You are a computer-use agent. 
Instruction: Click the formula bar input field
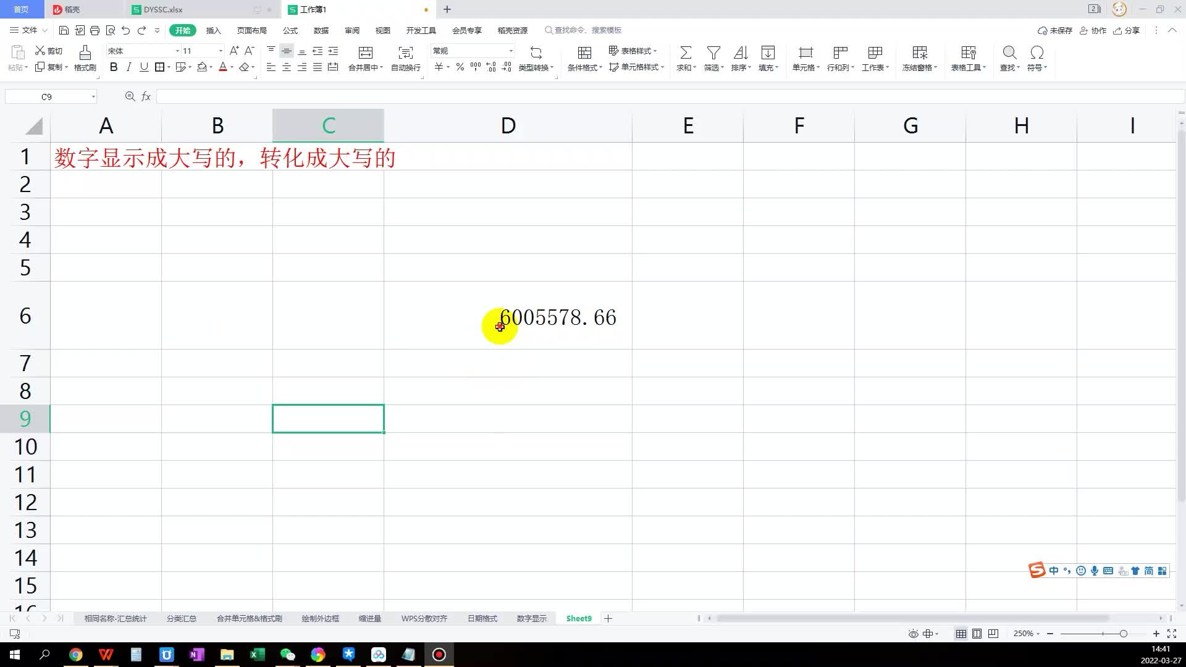tap(670, 96)
